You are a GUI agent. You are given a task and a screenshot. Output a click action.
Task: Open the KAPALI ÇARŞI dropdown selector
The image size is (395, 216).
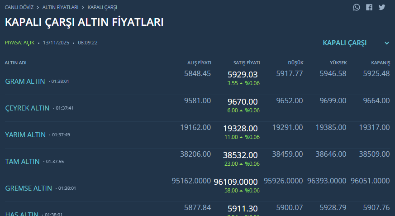click(345, 43)
